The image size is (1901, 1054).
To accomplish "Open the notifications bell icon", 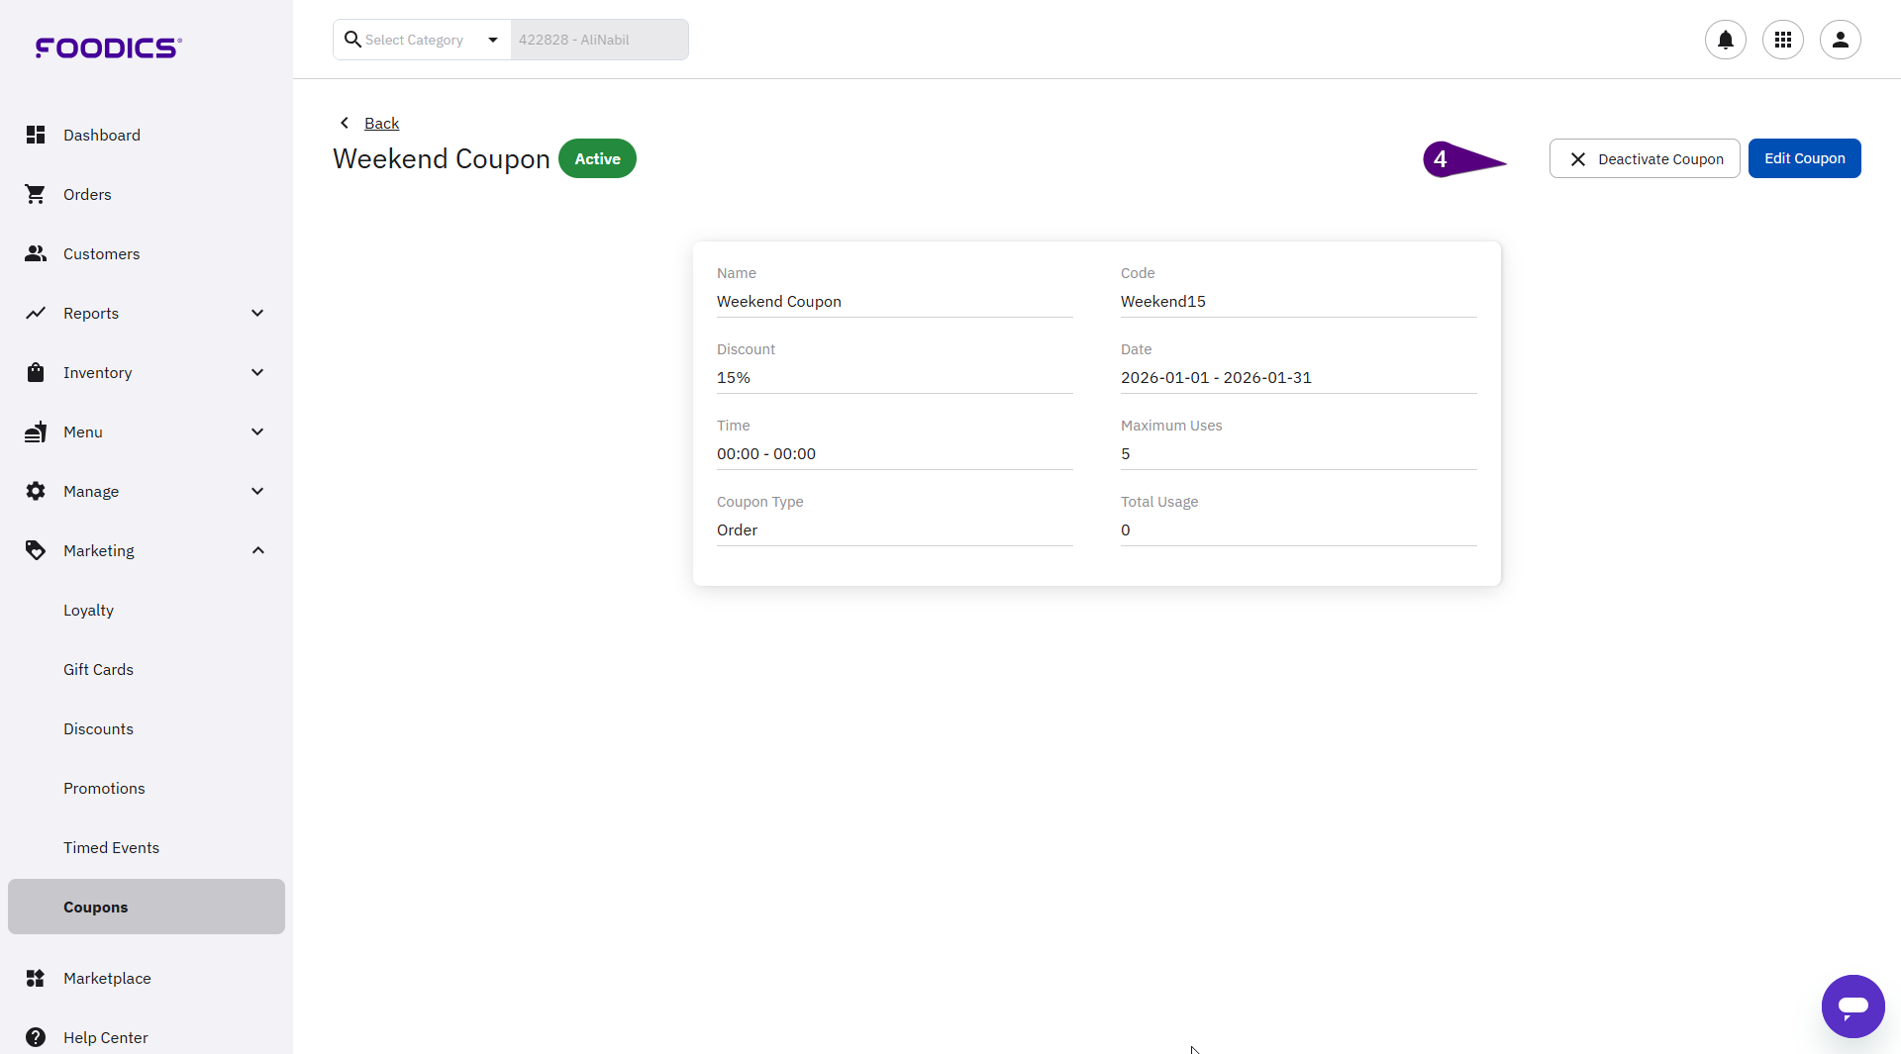I will point(1725,40).
